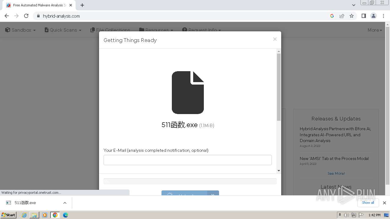Launch Internet Explorer from taskbar
Viewport: 390px width, 219px height.
pyautogui.click(x=24, y=215)
